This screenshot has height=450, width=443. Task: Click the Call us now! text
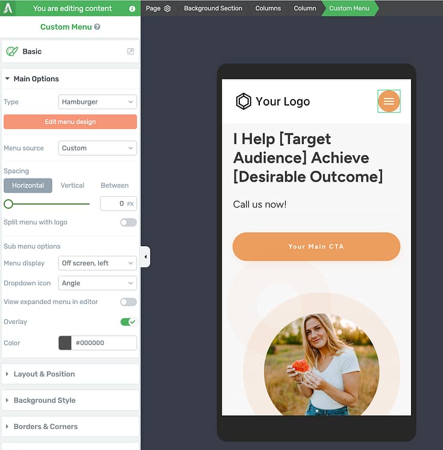click(260, 204)
